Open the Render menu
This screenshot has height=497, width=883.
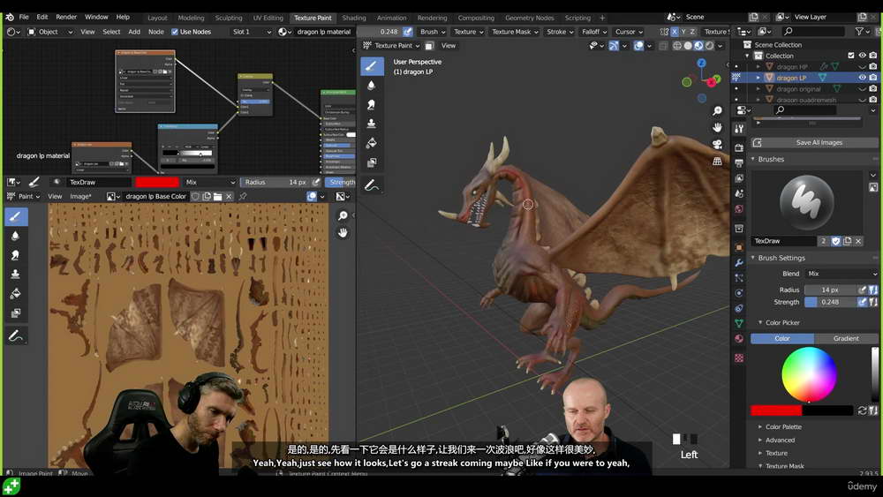click(66, 17)
